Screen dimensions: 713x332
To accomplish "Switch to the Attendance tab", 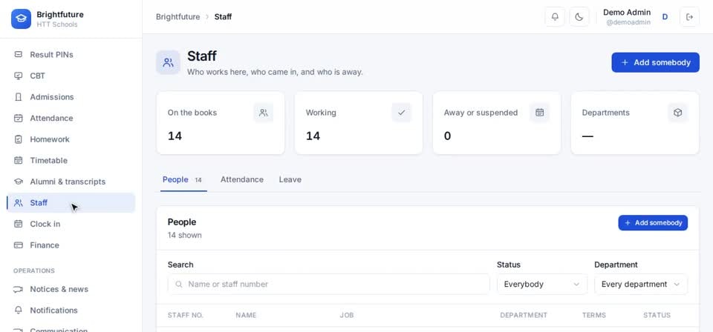I will click(x=242, y=179).
